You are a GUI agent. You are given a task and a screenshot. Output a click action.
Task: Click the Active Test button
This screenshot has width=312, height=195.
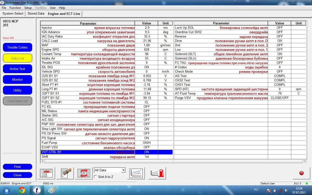point(17,69)
